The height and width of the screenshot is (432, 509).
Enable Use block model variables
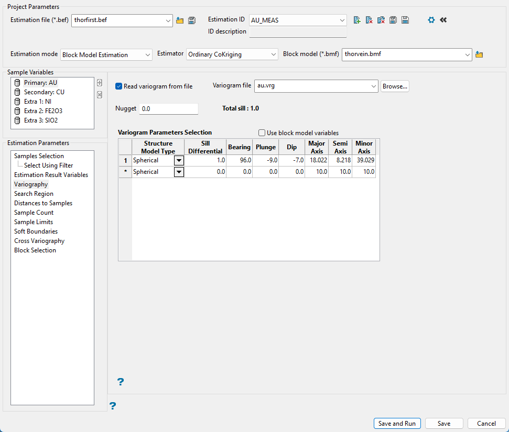pos(262,133)
